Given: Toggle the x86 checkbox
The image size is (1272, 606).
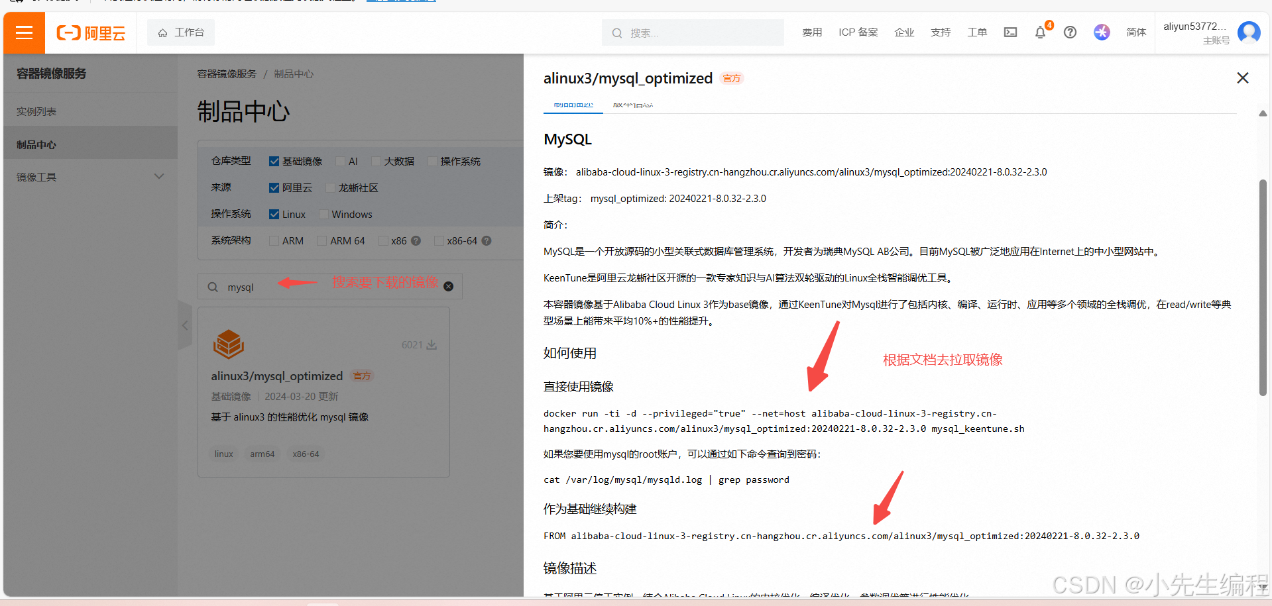Looking at the screenshot, I should pyautogui.click(x=383, y=241).
